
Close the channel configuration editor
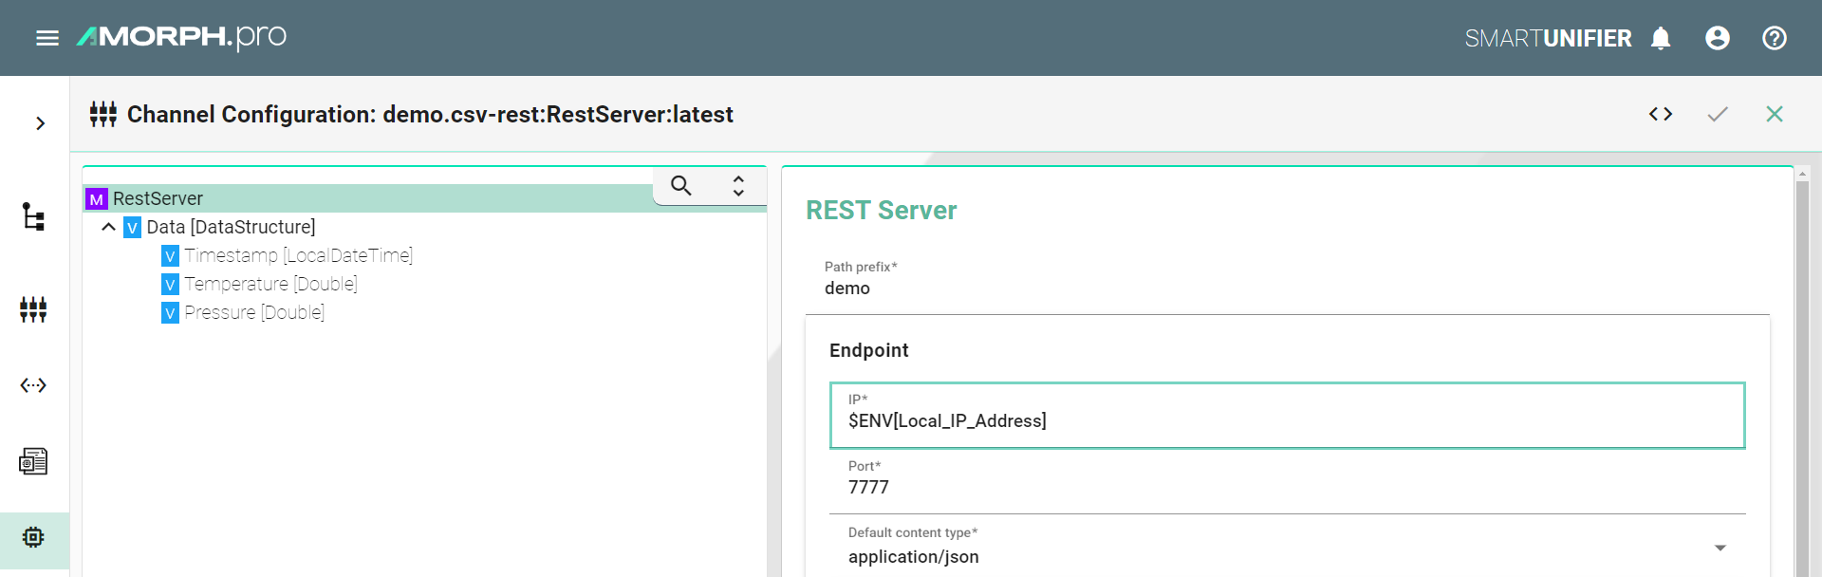coord(1774,114)
